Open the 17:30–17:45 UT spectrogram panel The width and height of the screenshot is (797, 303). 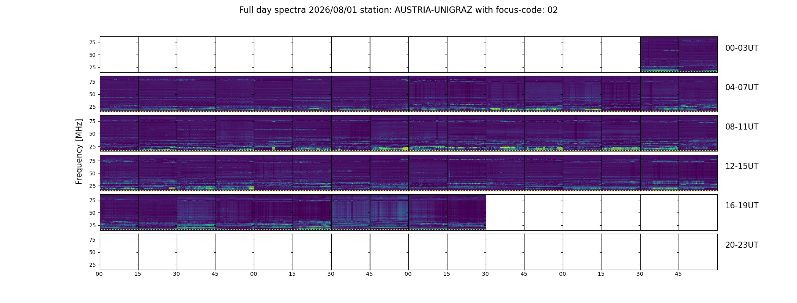tap(351, 212)
